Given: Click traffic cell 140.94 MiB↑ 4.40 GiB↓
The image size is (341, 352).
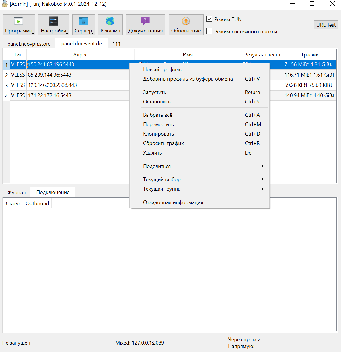Looking at the screenshot, I should click(309, 95).
